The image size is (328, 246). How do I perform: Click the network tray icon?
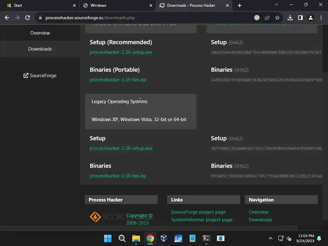tap(281, 238)
